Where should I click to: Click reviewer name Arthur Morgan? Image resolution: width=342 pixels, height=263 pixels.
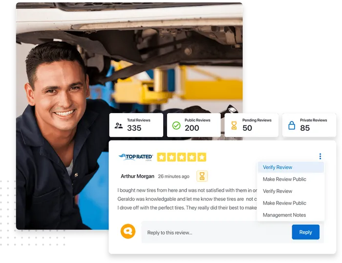pyautogui.click(x=137, y=176)
